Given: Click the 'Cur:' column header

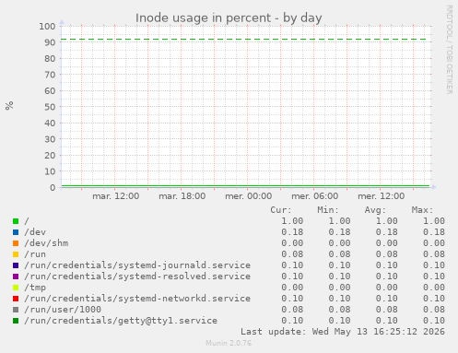Looking at the screenshot, I should click(x=281, y=210).
